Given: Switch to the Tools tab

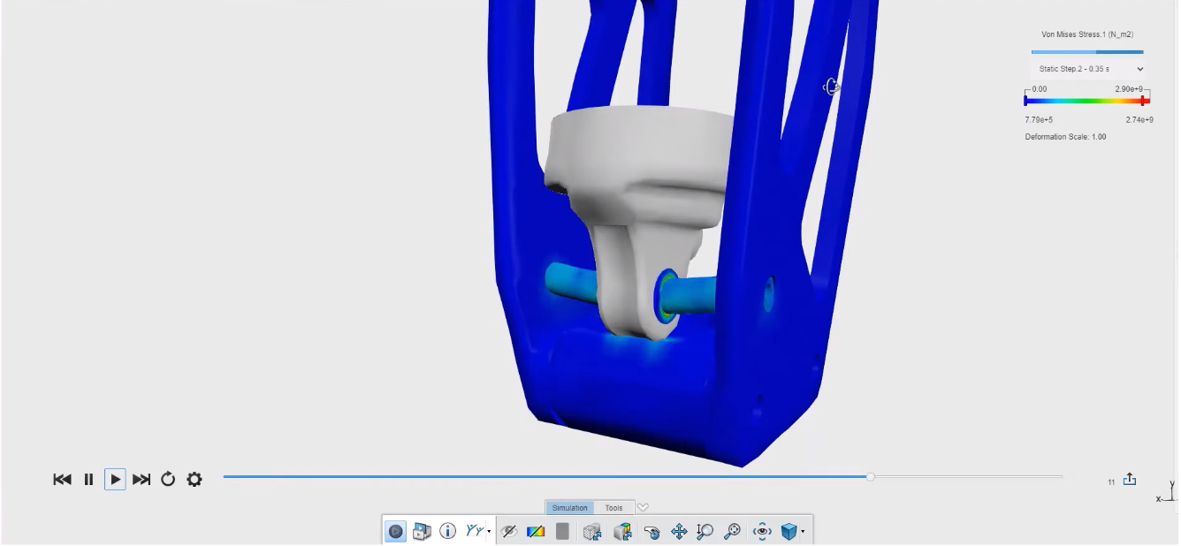Looking at the screenshot, I should pyautogui.click(x=613, y=508).
